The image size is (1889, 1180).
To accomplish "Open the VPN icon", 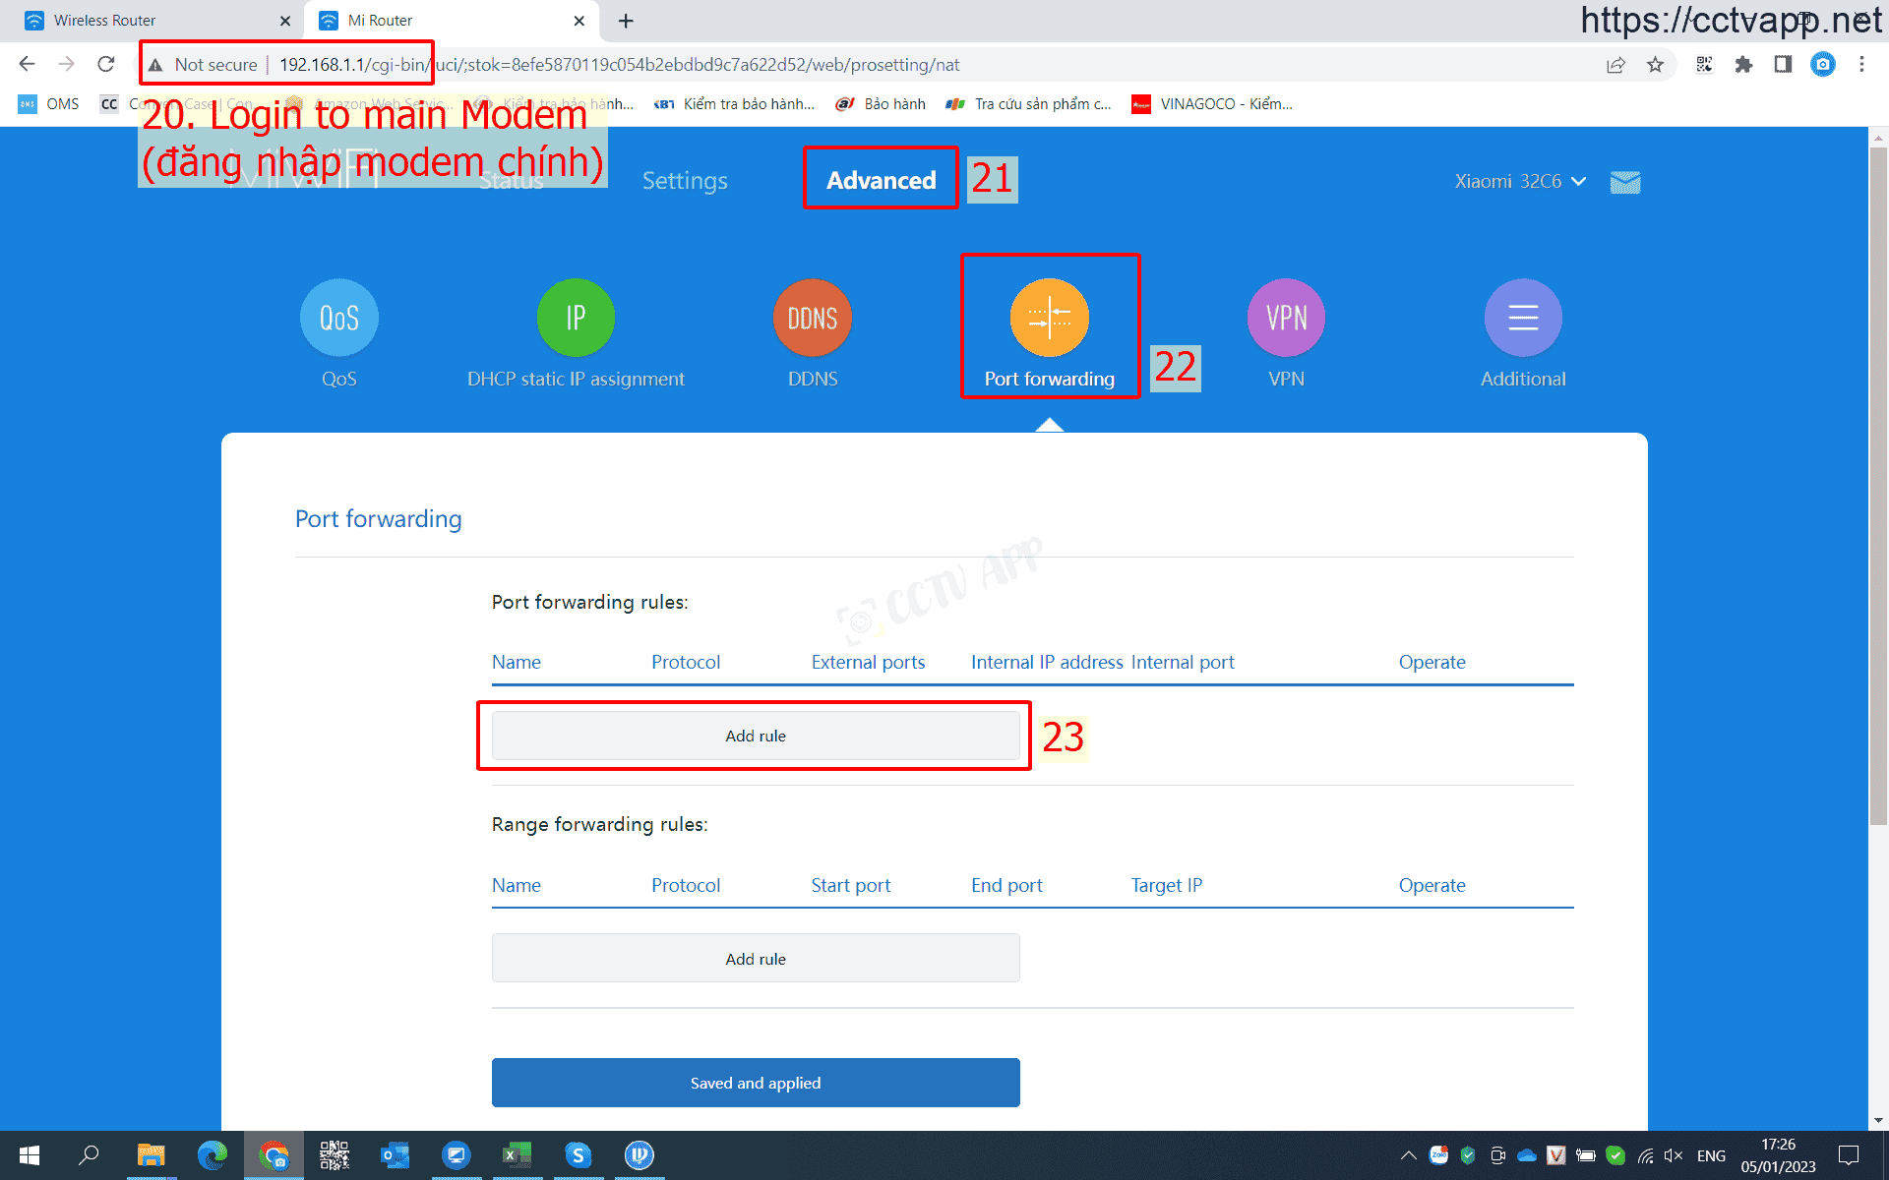I will coord(1286,318).
